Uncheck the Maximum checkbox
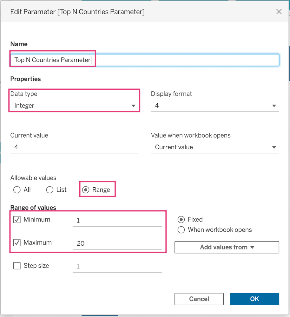Image resolution: width=290 pixels, height=317 pixels. coord(17,243)
